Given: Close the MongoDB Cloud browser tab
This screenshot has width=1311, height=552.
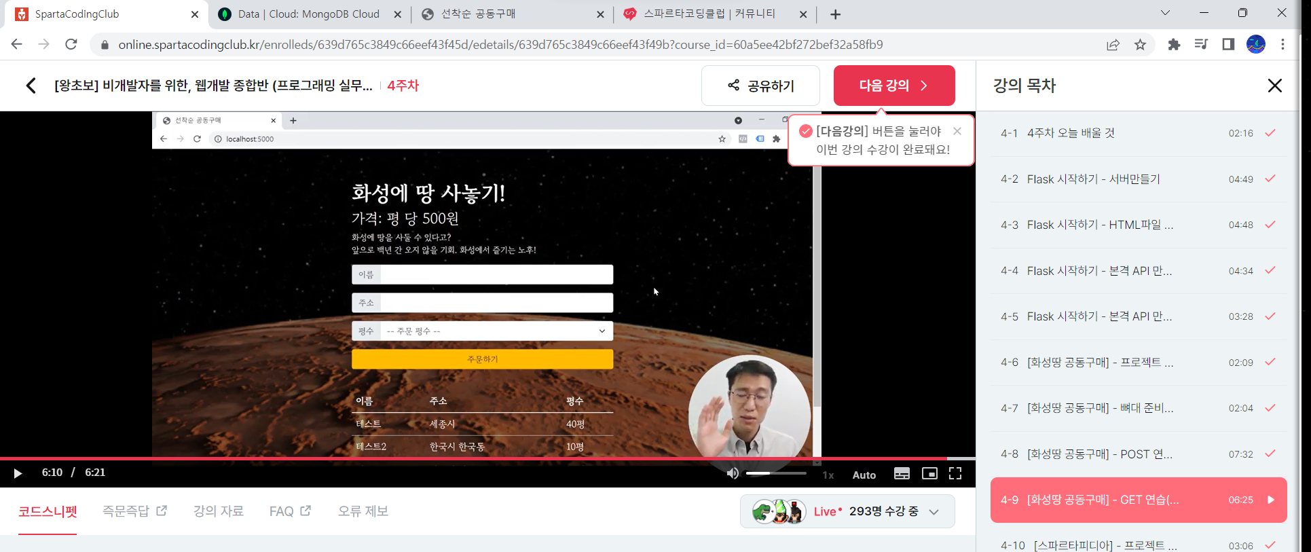Looking at the screenshot, I should click(x=398, y=14).
